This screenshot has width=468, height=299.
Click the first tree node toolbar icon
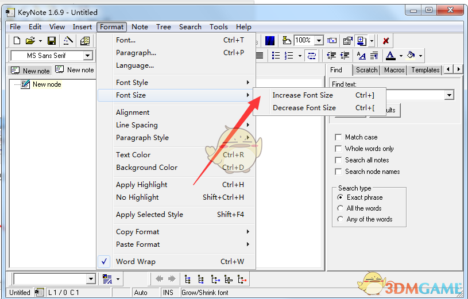[187, 279]
